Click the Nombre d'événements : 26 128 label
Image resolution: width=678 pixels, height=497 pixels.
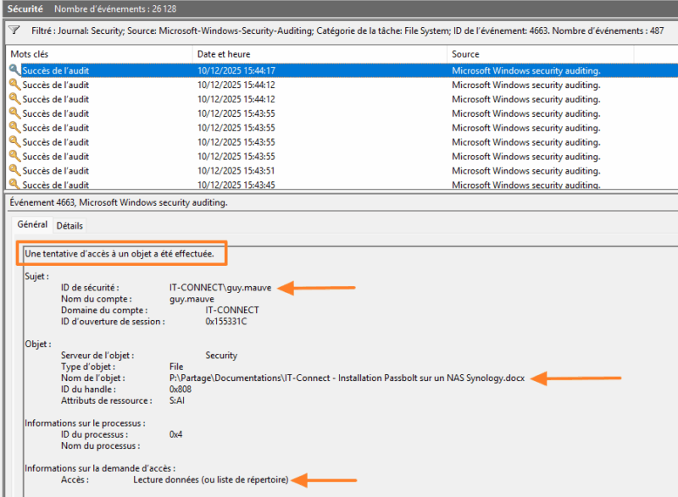(115, 8)
